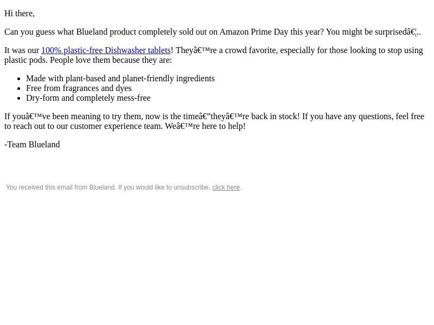Click the first bullet point marker
434x325 pixels.
[x=19, y=79]
